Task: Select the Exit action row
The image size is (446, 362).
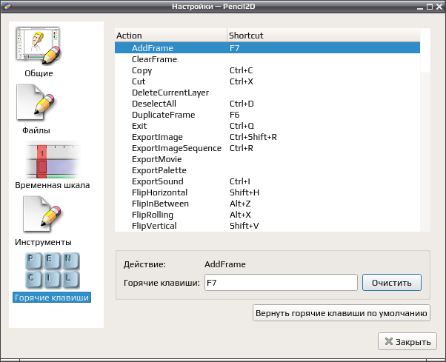Action: pyautogui.click(x=267, y=126)
